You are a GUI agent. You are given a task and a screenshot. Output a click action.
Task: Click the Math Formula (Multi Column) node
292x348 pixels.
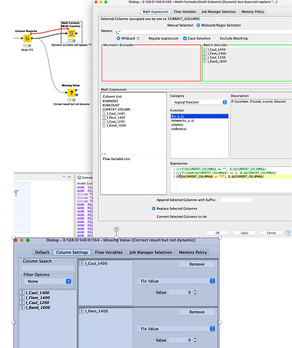click(x=72, y=33)
